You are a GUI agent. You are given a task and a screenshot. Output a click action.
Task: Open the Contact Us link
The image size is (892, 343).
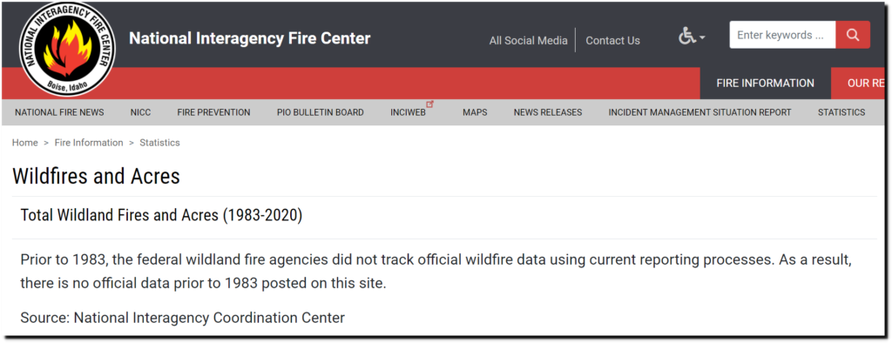(612, 40)
